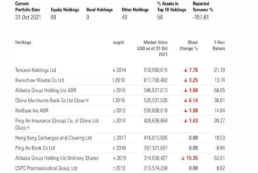
Task: Click the red down arrow beside 1.43
Action: 186,121
